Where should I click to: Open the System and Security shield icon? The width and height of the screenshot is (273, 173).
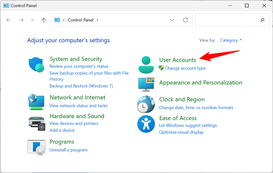(x=36, y=65)
